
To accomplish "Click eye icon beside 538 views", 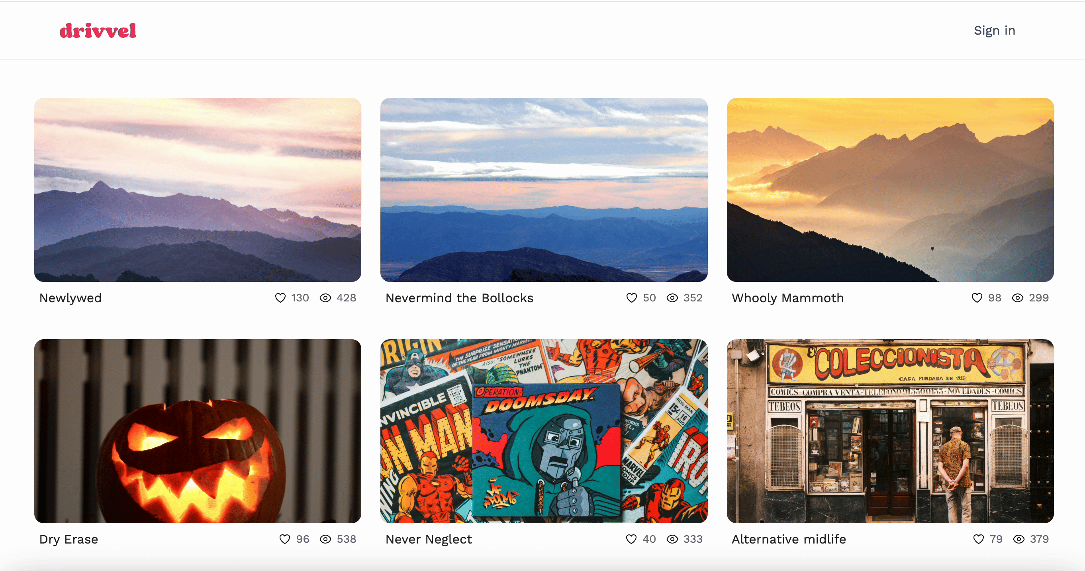I will 325,540.
